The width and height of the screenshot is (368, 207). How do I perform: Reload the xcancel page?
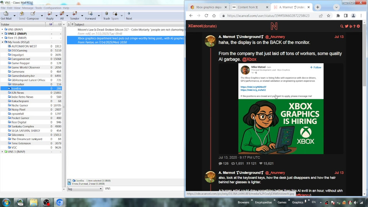[x=206, y=16]
